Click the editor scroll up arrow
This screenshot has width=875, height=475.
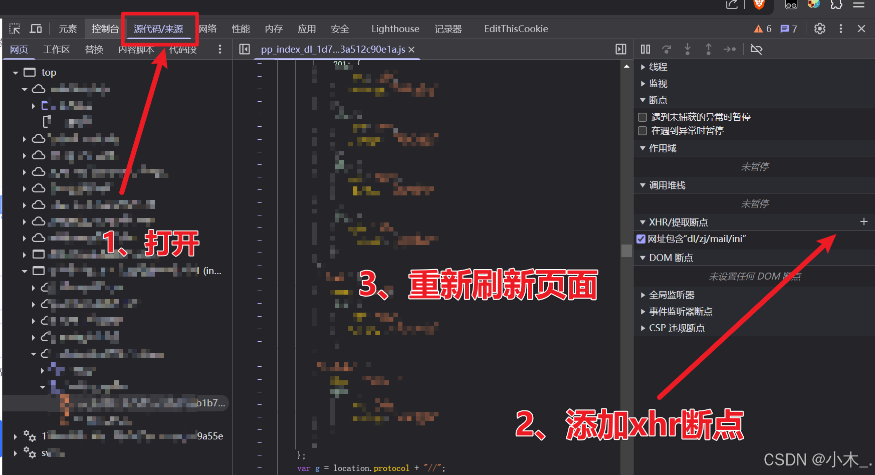[626, 66]
